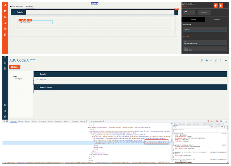Switch to DevTools Sources tab
Screen dimensions: 231x166
coord(27,121)
